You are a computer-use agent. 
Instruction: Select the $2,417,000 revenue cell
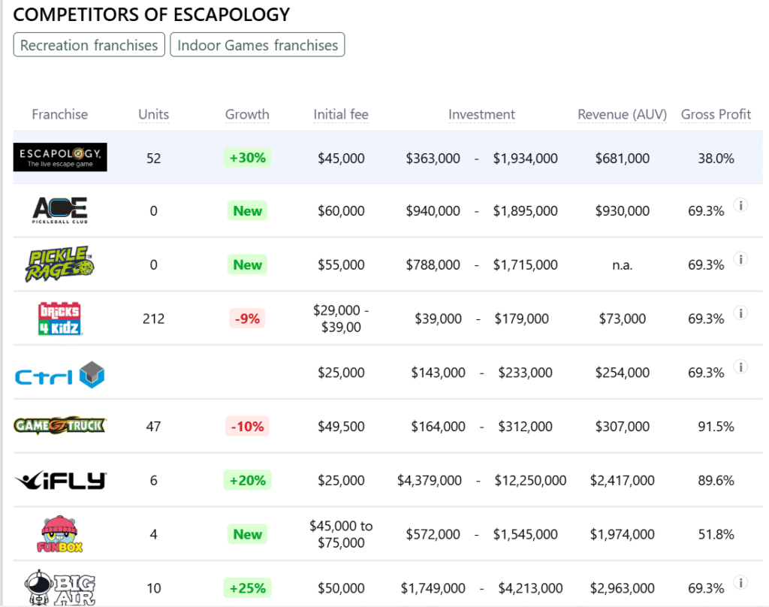point(623,480)
